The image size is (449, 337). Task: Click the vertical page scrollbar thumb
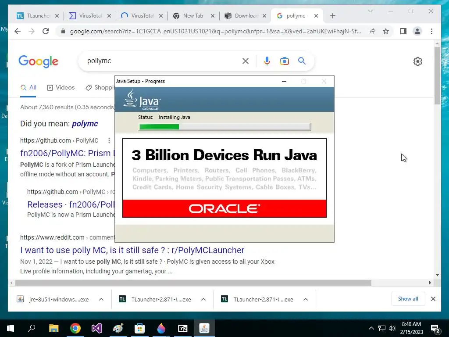pyautogui.click(x=437, y=76)
